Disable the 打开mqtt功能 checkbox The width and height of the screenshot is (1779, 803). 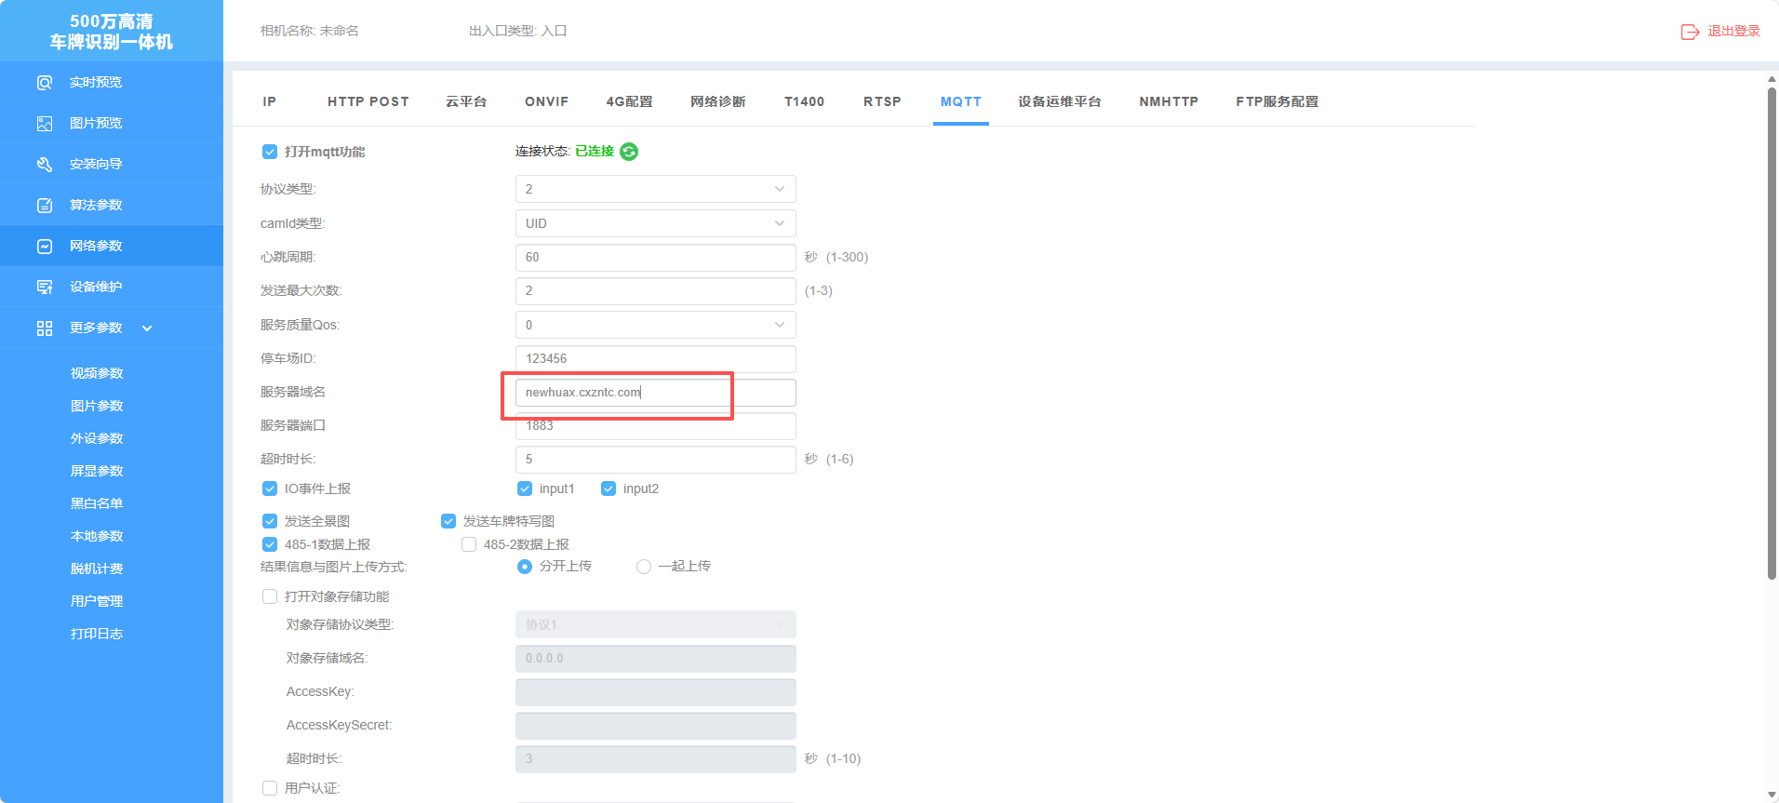coord(270,152)
